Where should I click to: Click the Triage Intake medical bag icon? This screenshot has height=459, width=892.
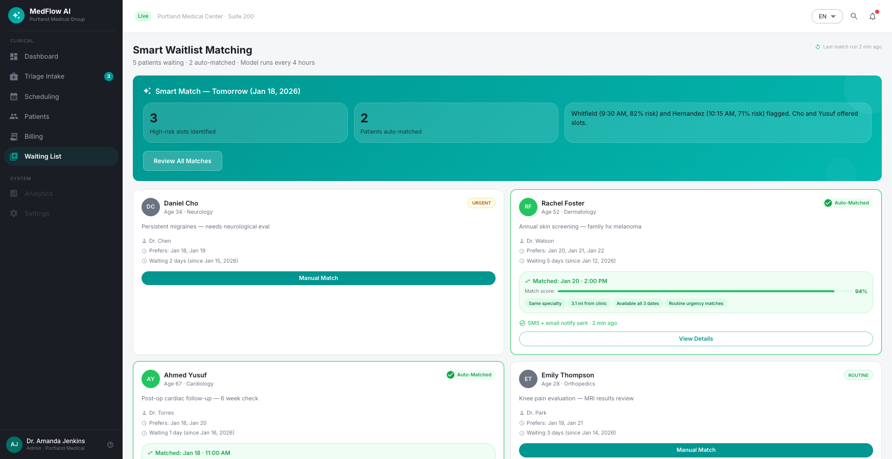(14, 76)
